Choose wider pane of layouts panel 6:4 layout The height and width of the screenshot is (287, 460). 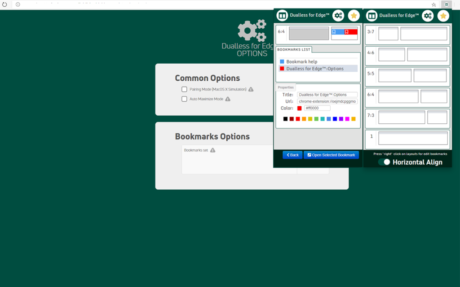click(398, 96)
